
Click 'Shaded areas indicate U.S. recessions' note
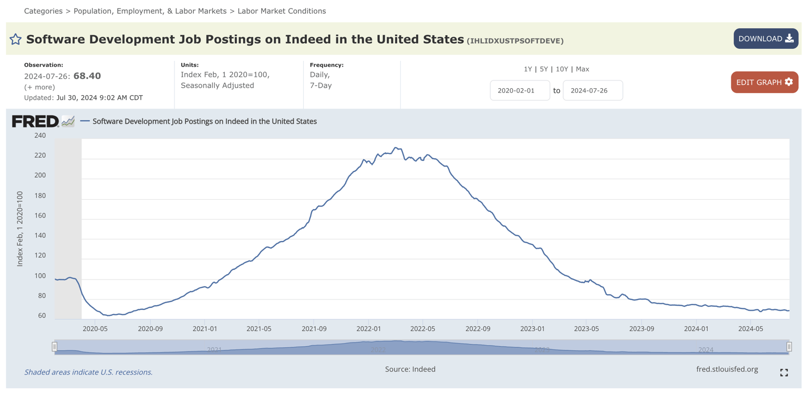88,372
